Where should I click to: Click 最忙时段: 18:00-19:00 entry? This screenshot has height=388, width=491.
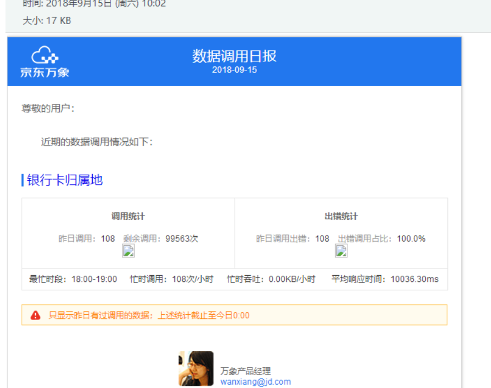click(73, 279)
